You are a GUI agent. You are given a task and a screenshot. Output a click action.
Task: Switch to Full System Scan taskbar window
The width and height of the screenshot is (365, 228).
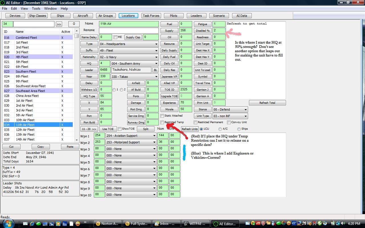(137, 224)
